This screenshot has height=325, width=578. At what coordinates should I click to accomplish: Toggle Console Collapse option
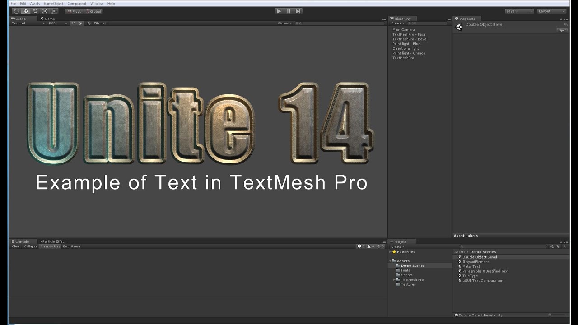[x=30, y=246]
